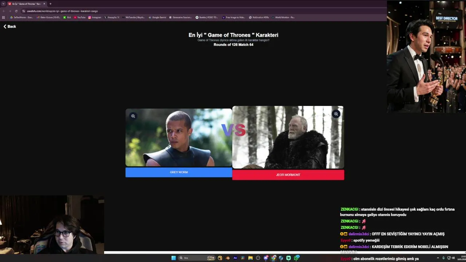
Task: Open the Anasayfa / X bookmark
Action: coord(112,17)
